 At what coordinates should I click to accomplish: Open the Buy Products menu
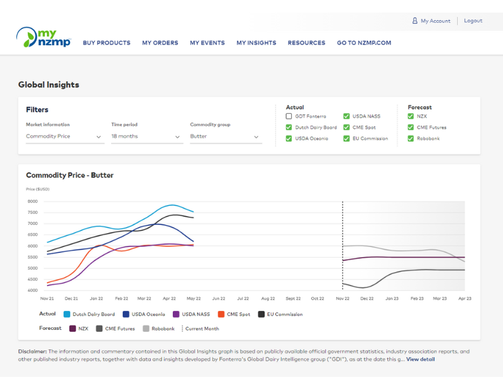coord(106,43)
